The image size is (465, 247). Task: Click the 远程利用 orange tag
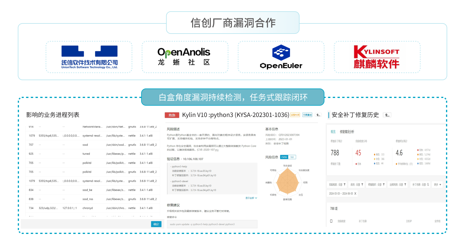click(x=295, y=115)
